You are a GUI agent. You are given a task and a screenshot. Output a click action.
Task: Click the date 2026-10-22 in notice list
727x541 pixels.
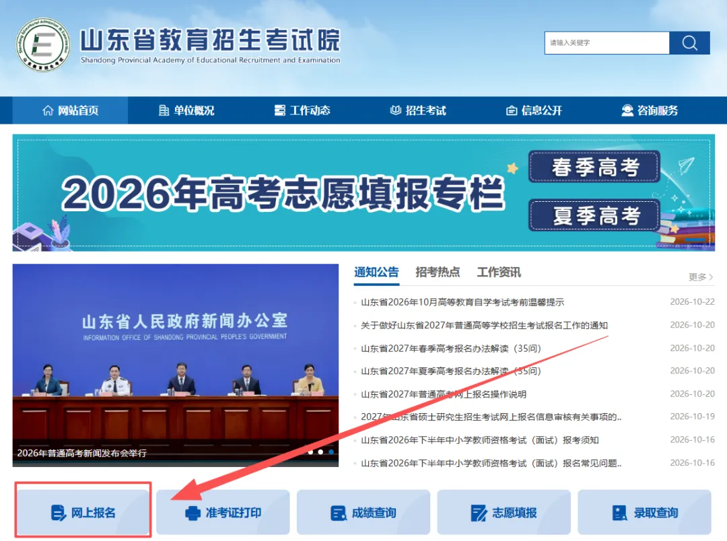pyautogui.click(x=692, y=302)
